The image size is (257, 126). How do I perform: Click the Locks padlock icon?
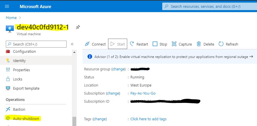click(8, 79)
